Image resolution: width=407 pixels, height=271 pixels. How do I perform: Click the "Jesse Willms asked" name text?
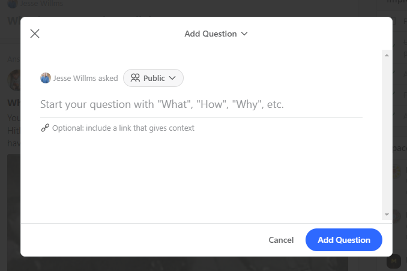[x=85, y=78]
